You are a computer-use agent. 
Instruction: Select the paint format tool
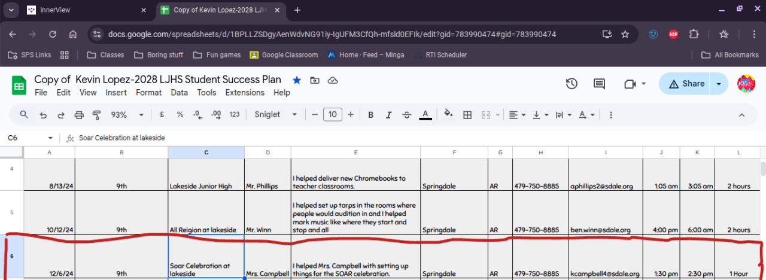click(x=96, y=115)
